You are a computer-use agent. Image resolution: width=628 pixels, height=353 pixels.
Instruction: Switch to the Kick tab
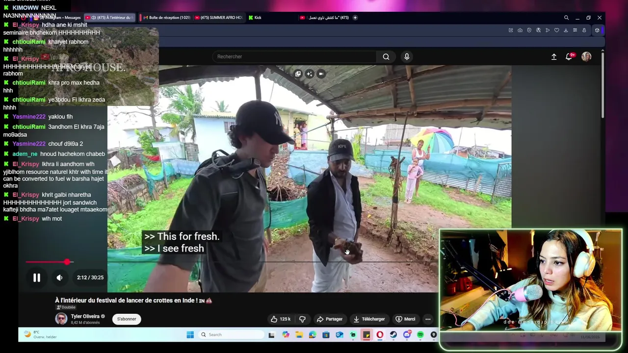tap(255, 18)
